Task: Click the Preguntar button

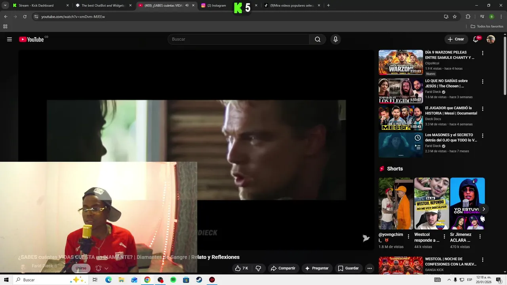Action: click(x=316, y=268)
